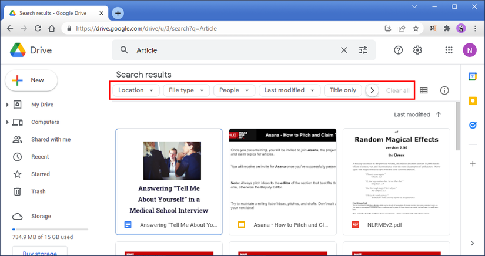Expand Computers tree arrow
This screenshot has width=485, height=256.
click(x=8, y=122)
